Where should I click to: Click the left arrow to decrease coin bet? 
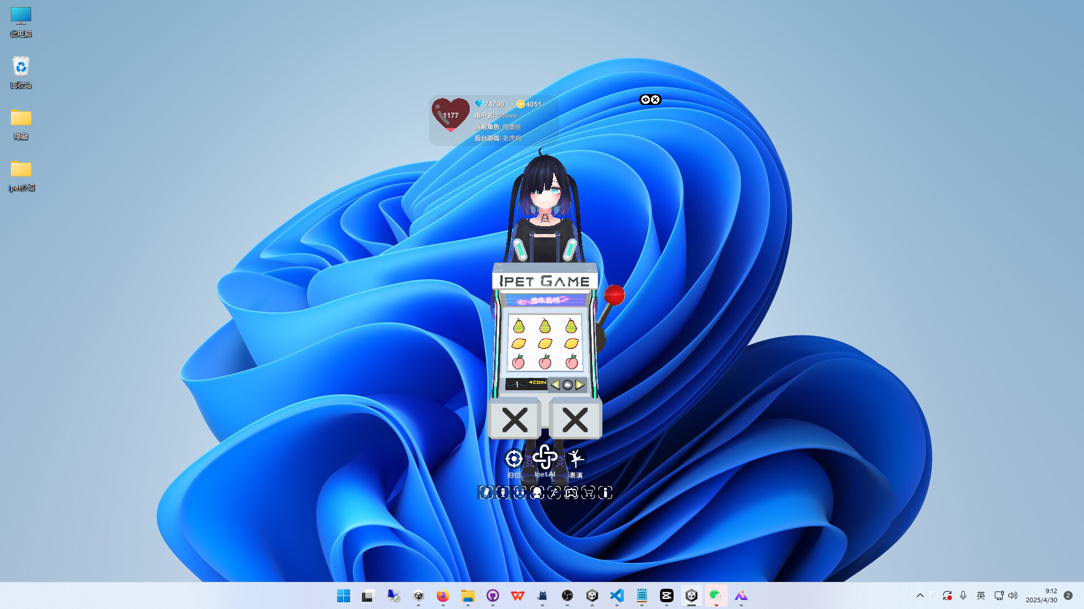tap(556, 385)
